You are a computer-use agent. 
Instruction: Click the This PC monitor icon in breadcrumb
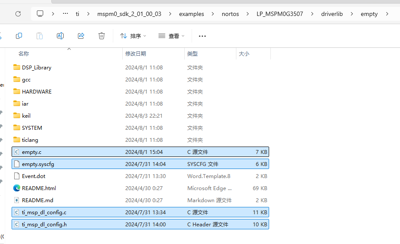[40, 13]
